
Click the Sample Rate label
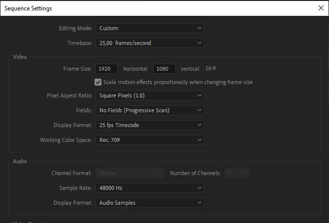[x=76, y=188]
